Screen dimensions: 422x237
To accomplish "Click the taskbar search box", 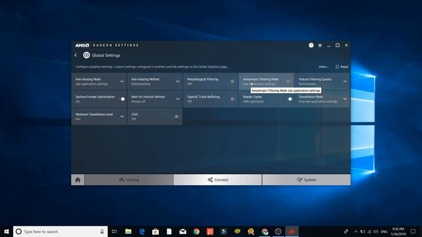I will coord(60,231).
